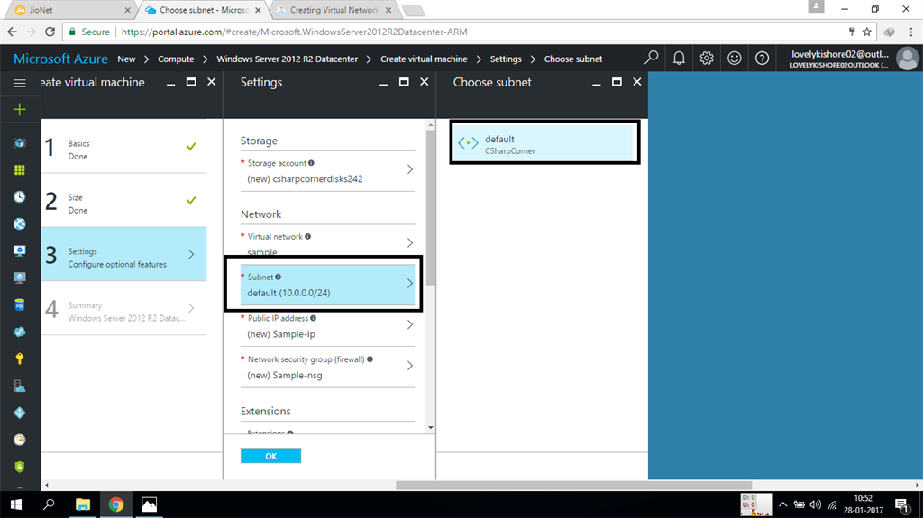This screenshot has height=518, width=923.
Task: Open the SQL databases sidebar icon
Action: pyautogui.click(x=20, y=304)
